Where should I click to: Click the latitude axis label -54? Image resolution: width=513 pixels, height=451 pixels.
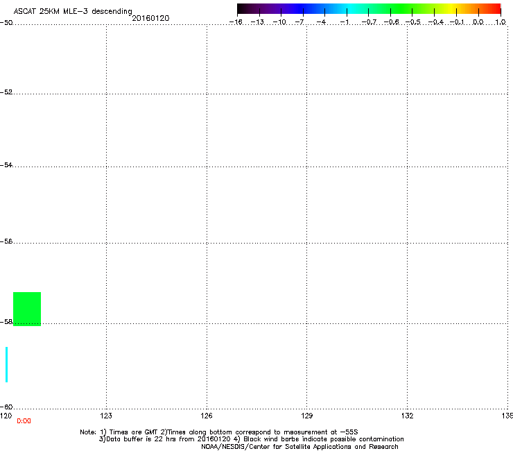point(6,164)
